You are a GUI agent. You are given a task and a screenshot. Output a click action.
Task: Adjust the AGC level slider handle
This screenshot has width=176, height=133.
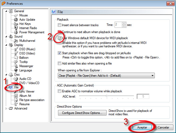tap(107, 96)
